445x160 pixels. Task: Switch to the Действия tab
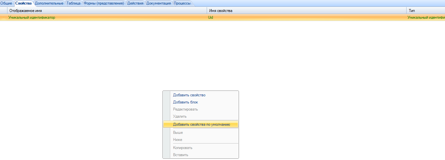click(135, 3)
